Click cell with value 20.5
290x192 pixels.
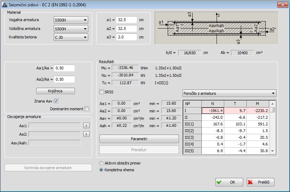(x=258, y=137)
